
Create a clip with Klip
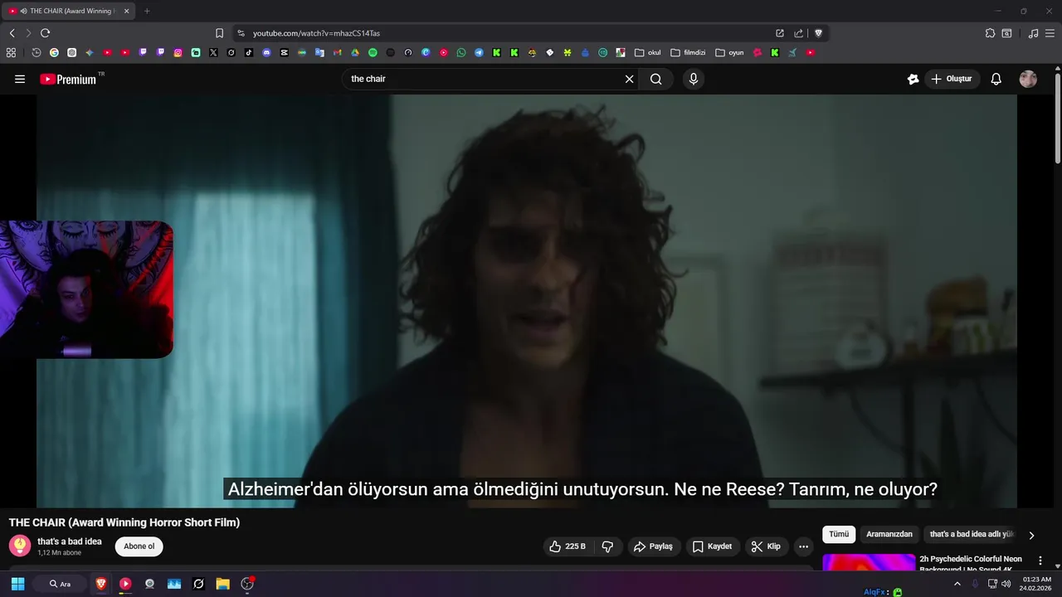point(766,546)
